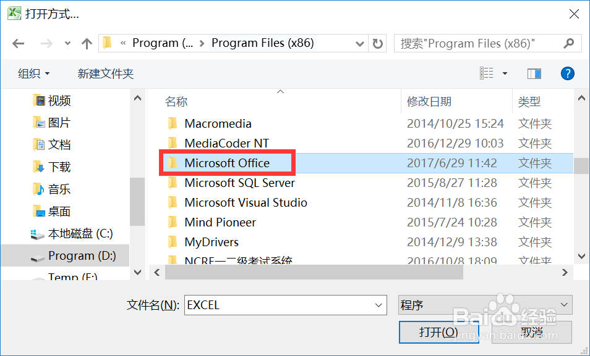Viewport: 590px width, 356px height.
Task: Toggle the preview pane icon
Action: pos(534,73)
